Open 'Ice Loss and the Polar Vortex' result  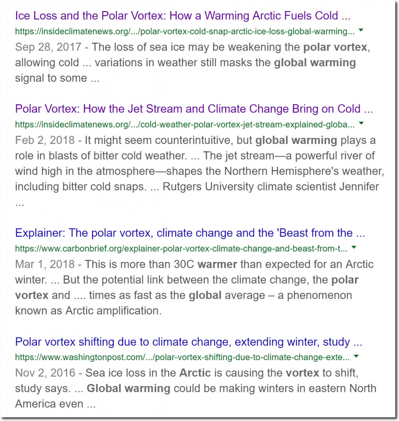click(x=183, y=16)
